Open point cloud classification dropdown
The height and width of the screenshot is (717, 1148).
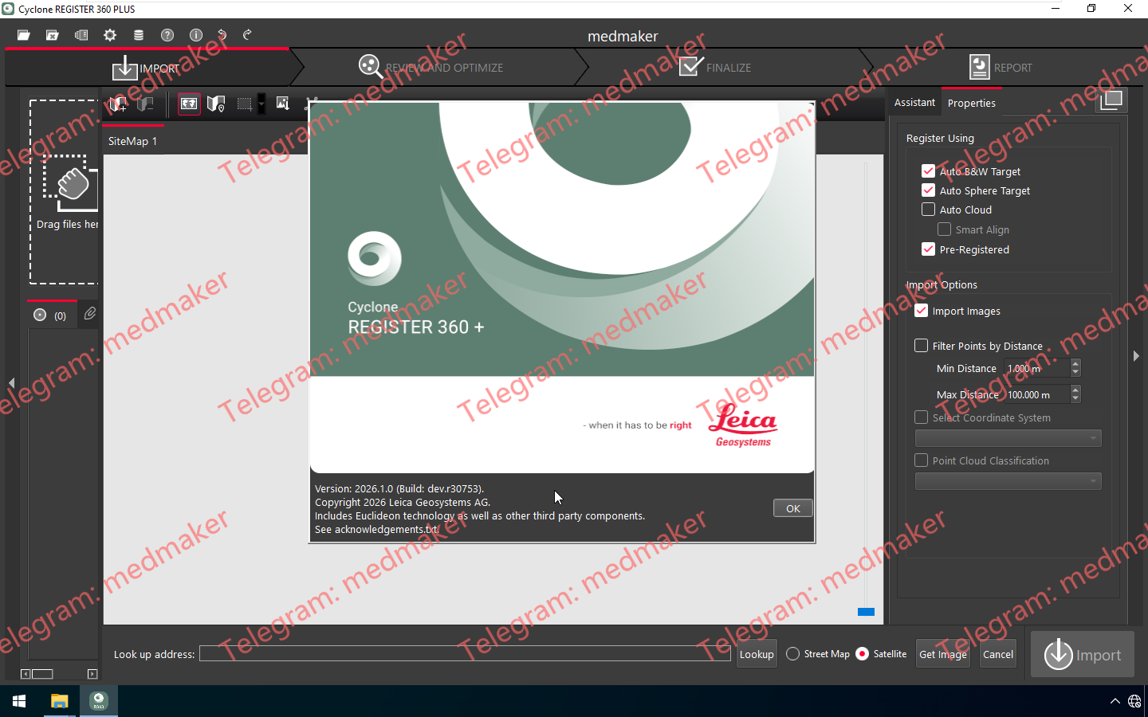click(x=1008, y=481)
